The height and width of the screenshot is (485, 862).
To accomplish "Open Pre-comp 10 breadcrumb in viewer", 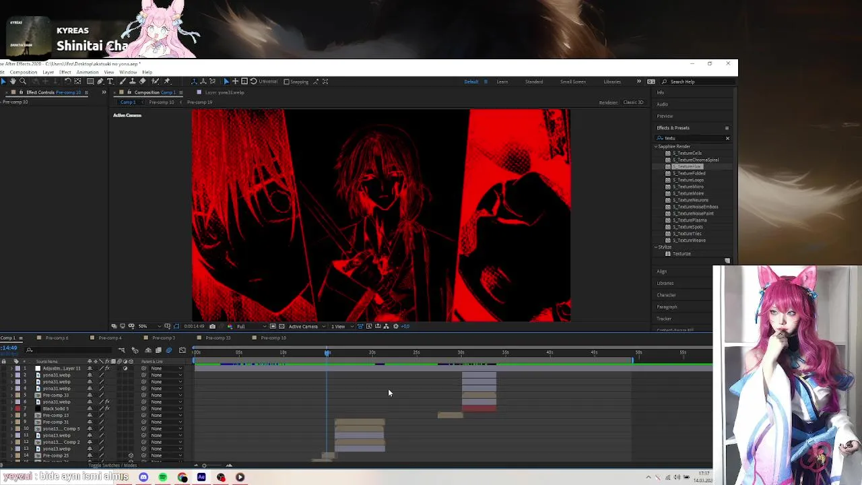I will [162, 102].
